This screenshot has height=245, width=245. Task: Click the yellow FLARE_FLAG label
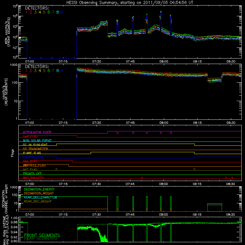pyautogui.click(x=32, y=153)
